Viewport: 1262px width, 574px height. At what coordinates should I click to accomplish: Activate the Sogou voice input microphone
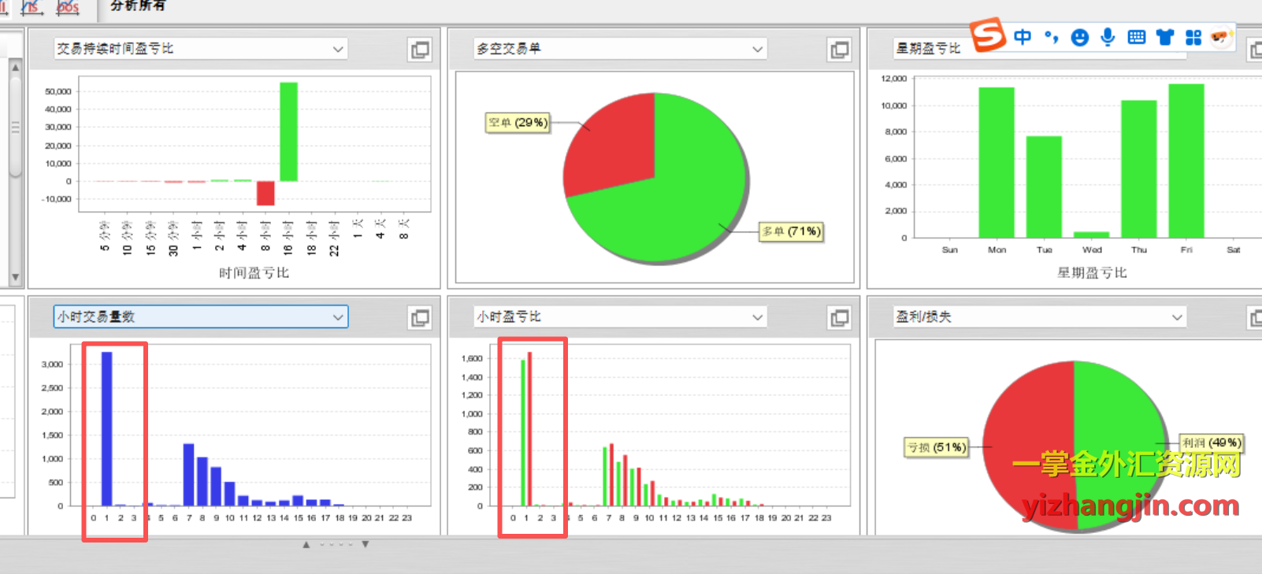click(x=1108, y=37)
